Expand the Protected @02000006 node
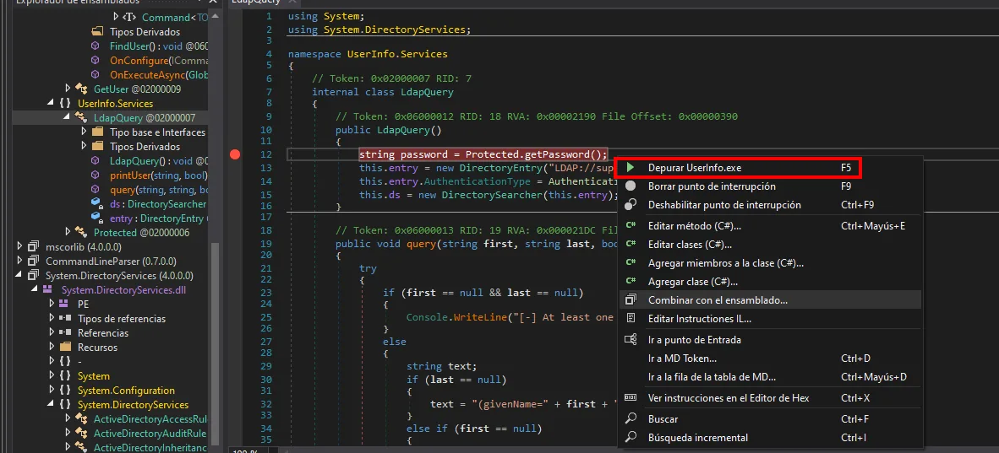 point(68,232)
